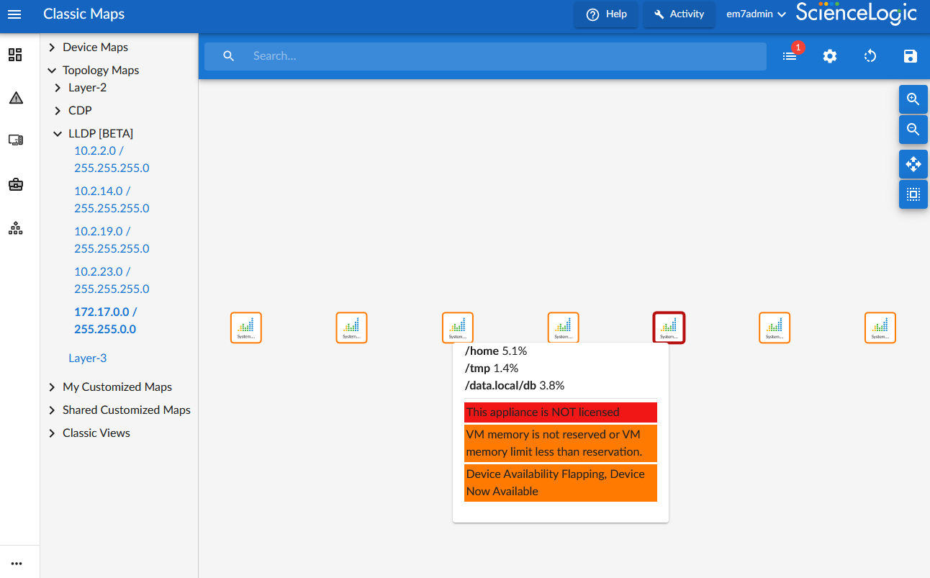Screen dimensions: 930x578
Task: Open Events warning triangle sidebar icon
Action: pos(15,98)
